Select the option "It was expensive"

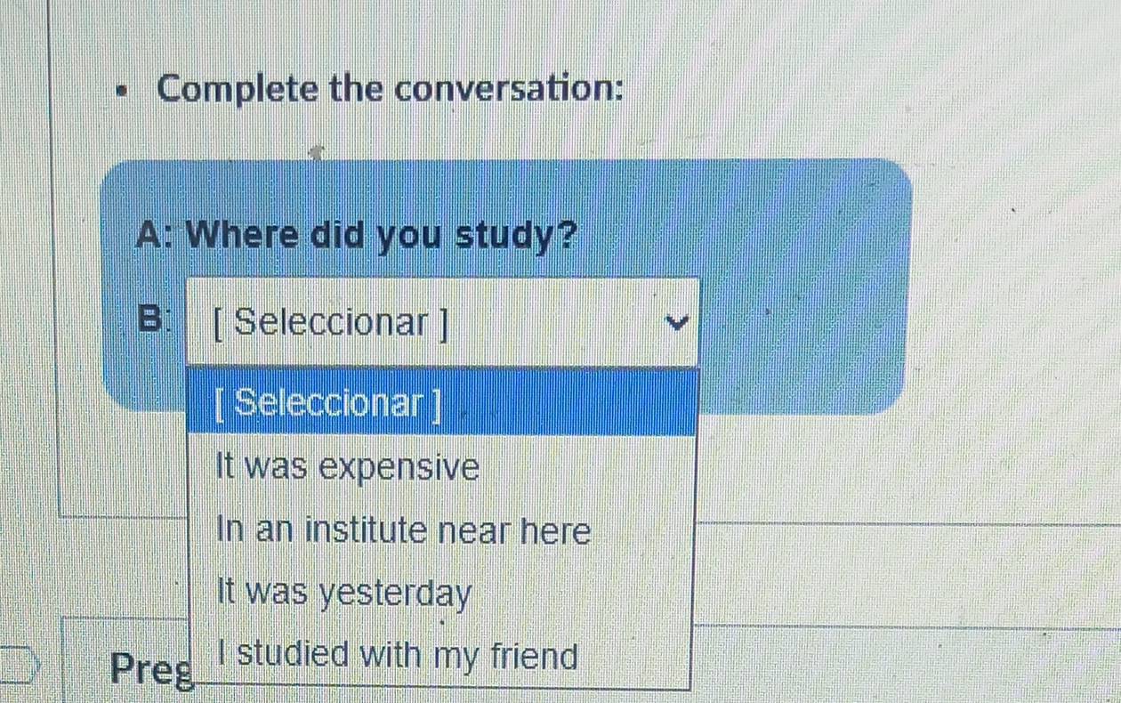pos(348,467)
